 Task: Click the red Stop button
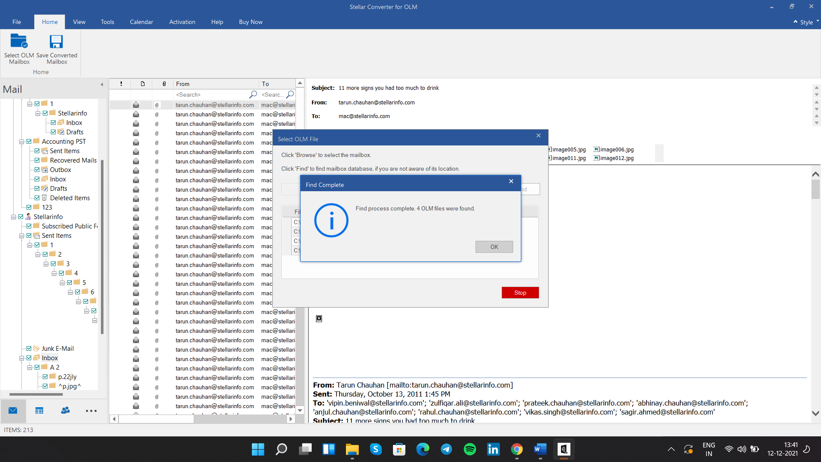520,293
